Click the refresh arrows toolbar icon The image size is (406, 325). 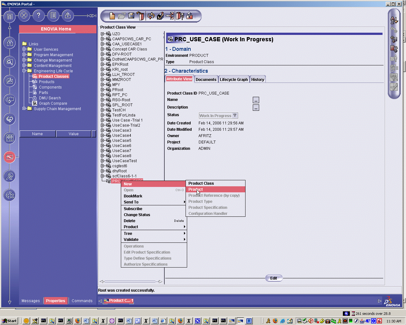151,16
